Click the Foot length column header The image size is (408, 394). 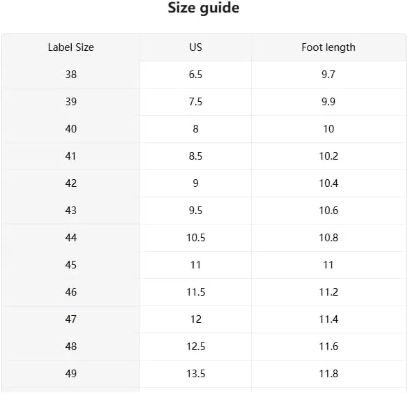click(328, 47)
